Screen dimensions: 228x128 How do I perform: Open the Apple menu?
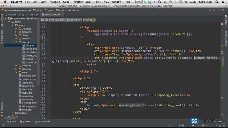(5, 2)
